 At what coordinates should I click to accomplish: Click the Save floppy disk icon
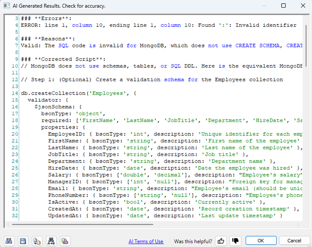point(23,240)
